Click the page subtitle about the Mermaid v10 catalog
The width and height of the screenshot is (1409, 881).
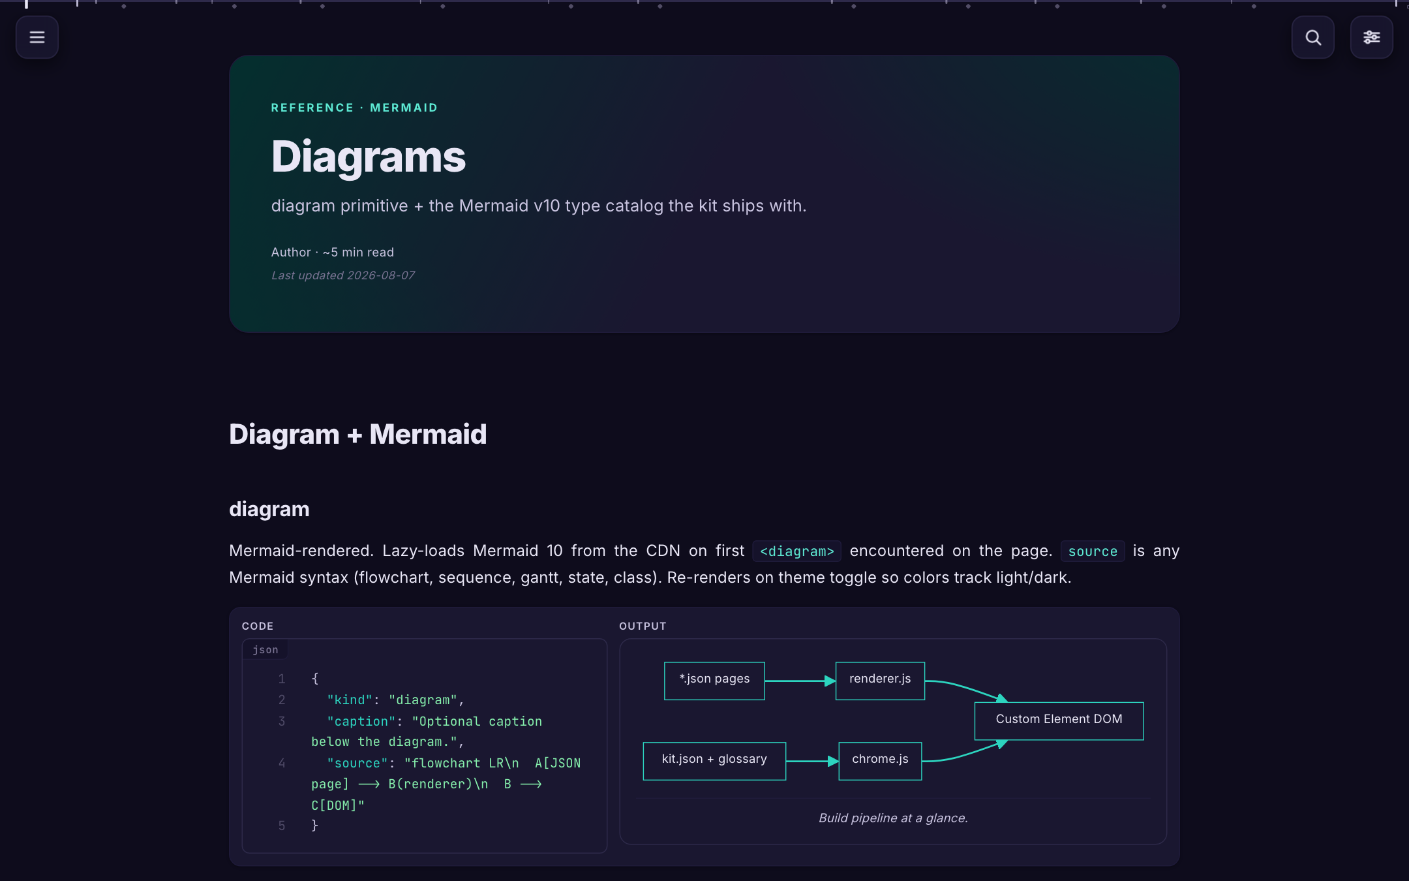tap(539, 206)
